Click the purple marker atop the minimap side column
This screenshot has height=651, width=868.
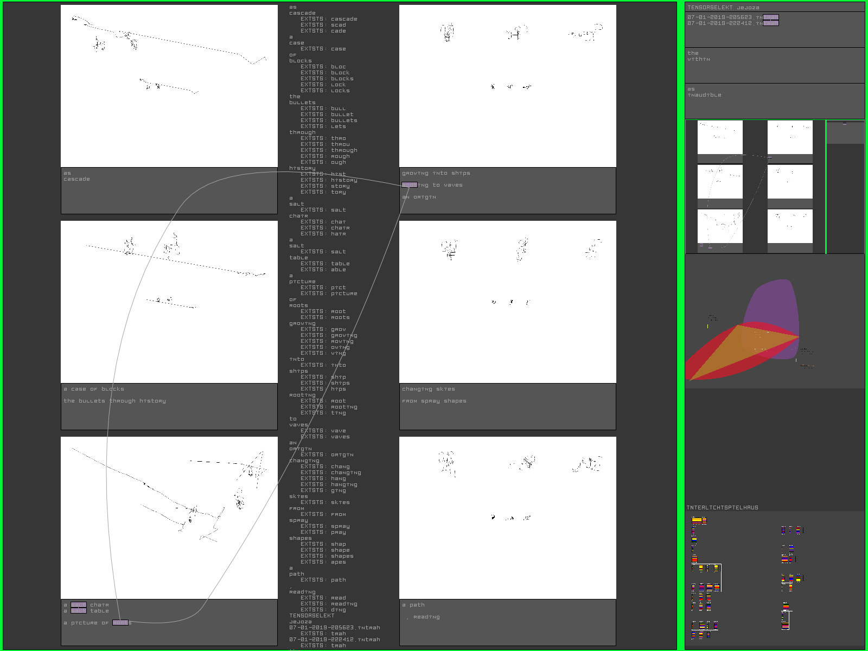844,124
